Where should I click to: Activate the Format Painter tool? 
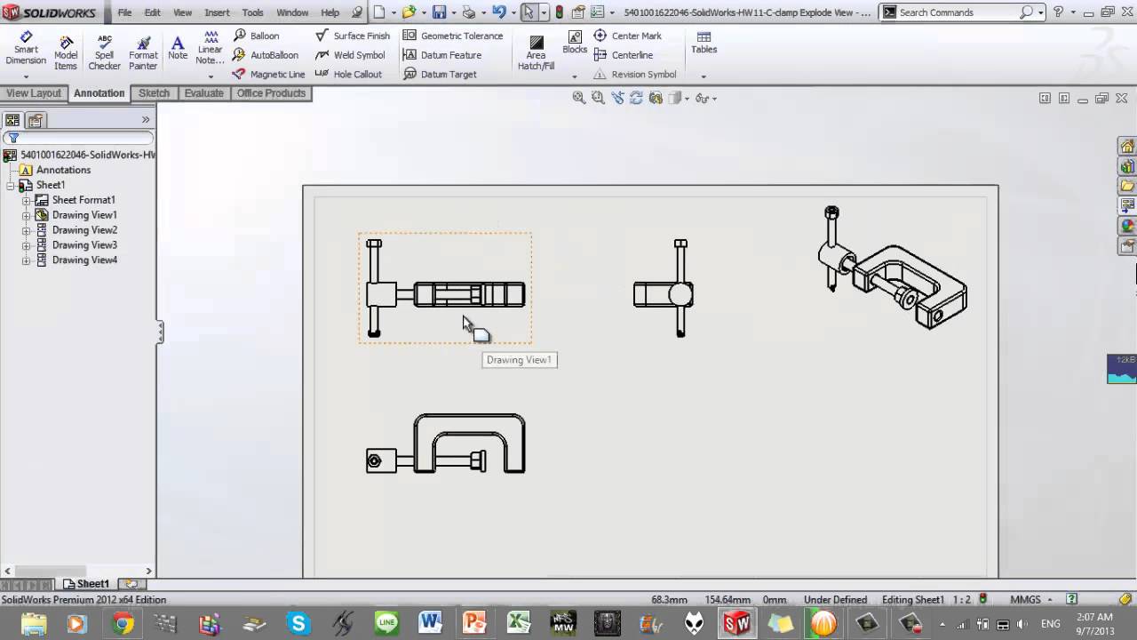pyautogui.click(x=143, y=52)
